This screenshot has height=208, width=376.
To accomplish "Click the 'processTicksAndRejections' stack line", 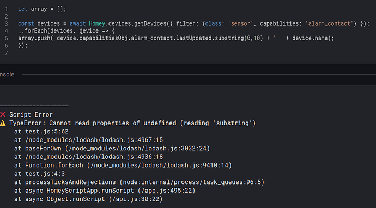I will 139,182.
